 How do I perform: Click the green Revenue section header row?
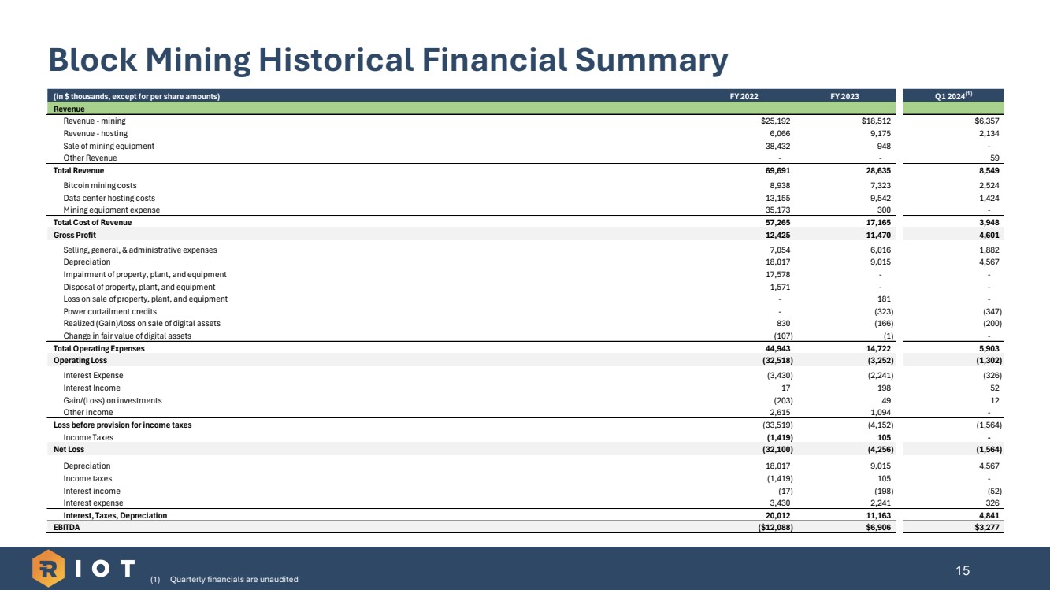[x=69, y=109]
